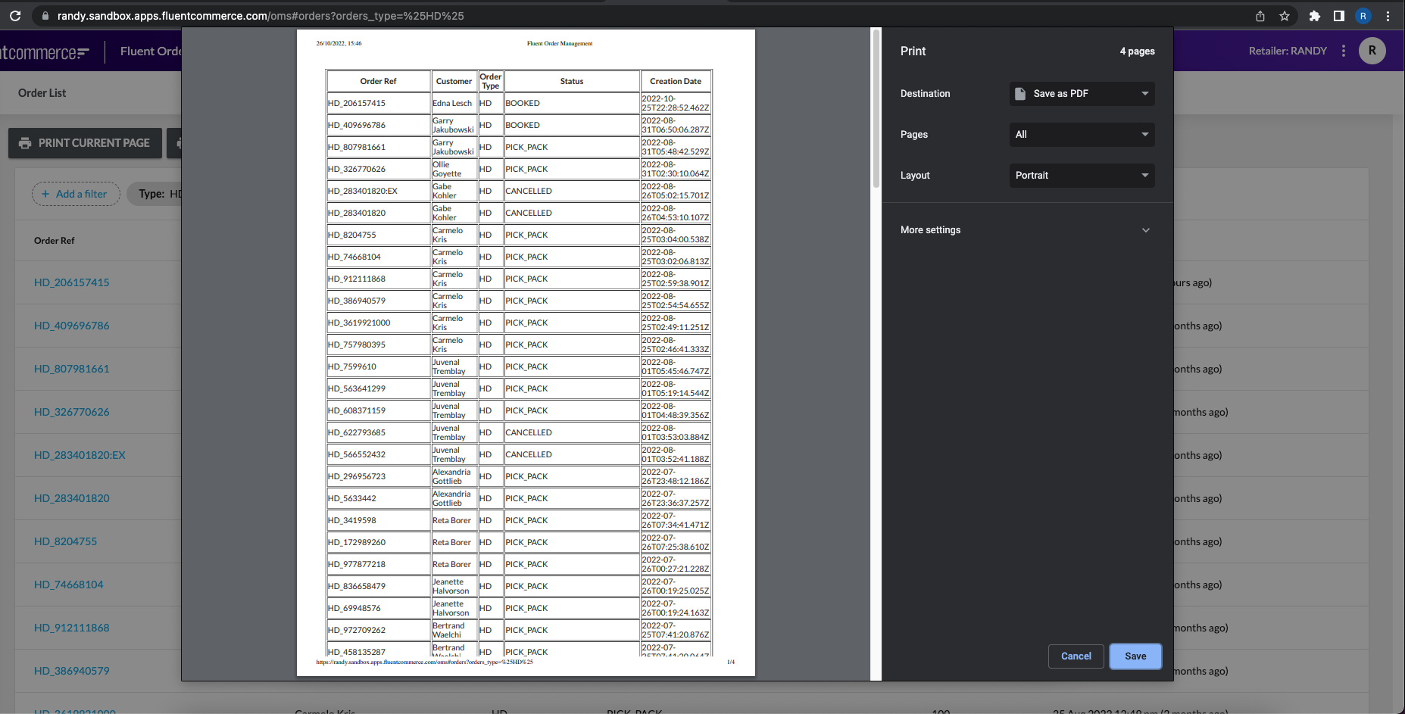Open the retailer options kebab menu

coord(1344,51)
